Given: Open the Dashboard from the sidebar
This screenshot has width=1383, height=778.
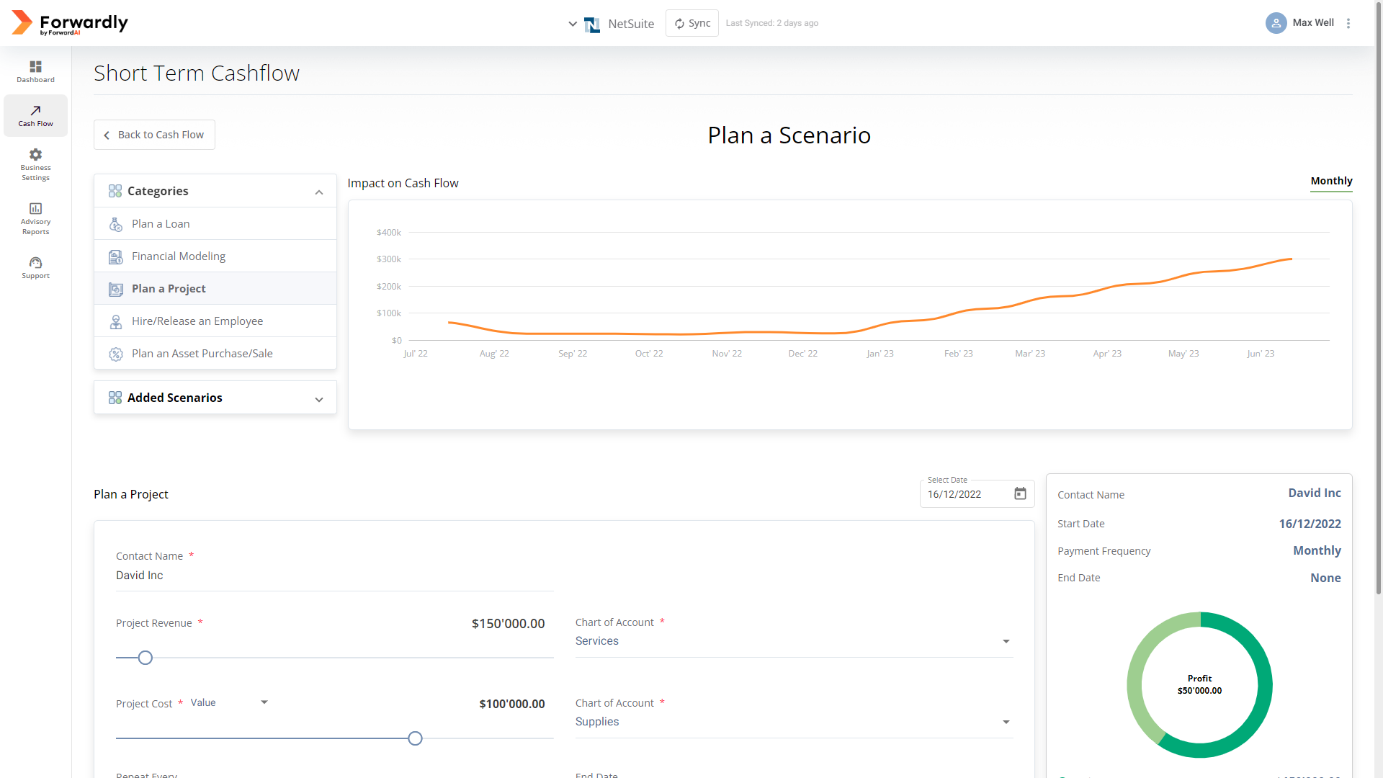Looking at the screenshot, I should click(35, 70).
